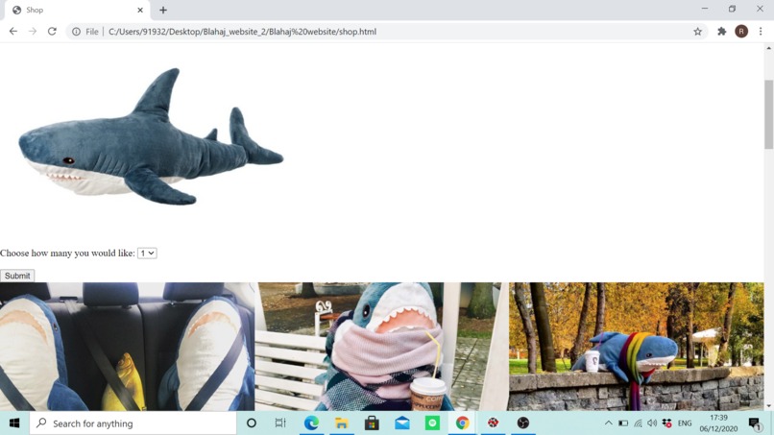Image resolution: width=774 pixels, height=435 pixels.
Task: Open Cortana circle icon on taskbar
Action: click(252, 423)
